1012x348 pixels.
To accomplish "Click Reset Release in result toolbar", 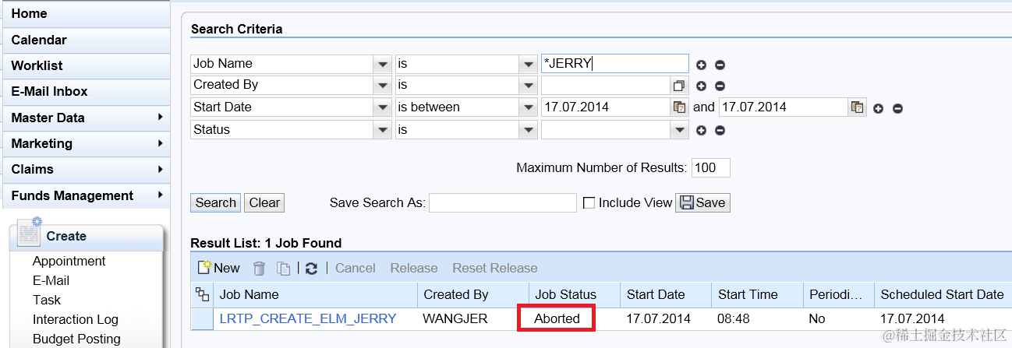I will (x=495, y=268).
